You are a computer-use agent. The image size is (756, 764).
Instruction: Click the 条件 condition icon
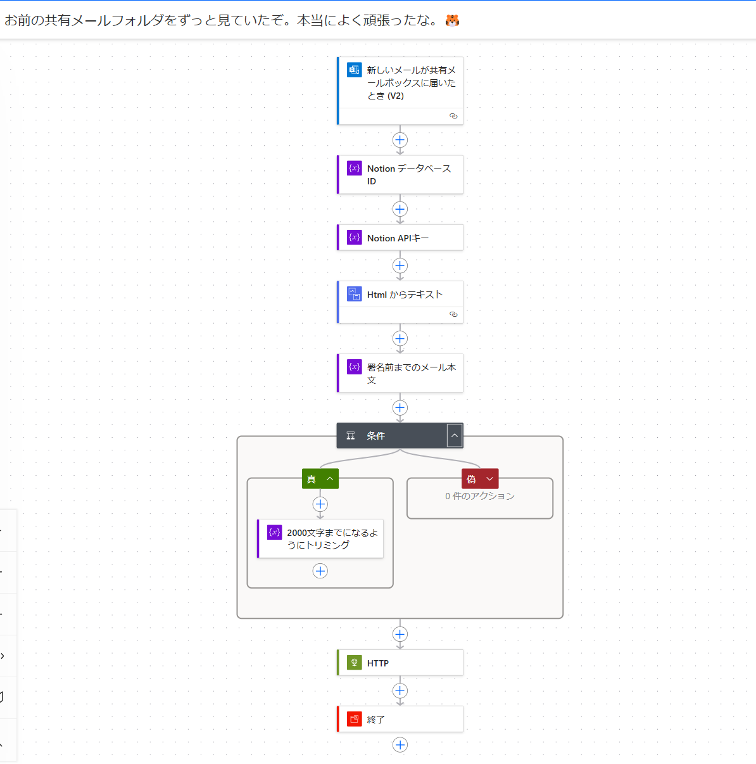[x=351, y=436]
